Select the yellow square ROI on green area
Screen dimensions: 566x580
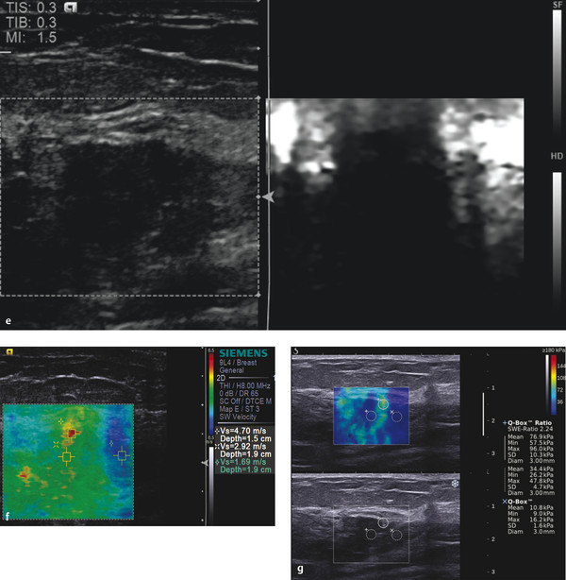tap(66, 457)
